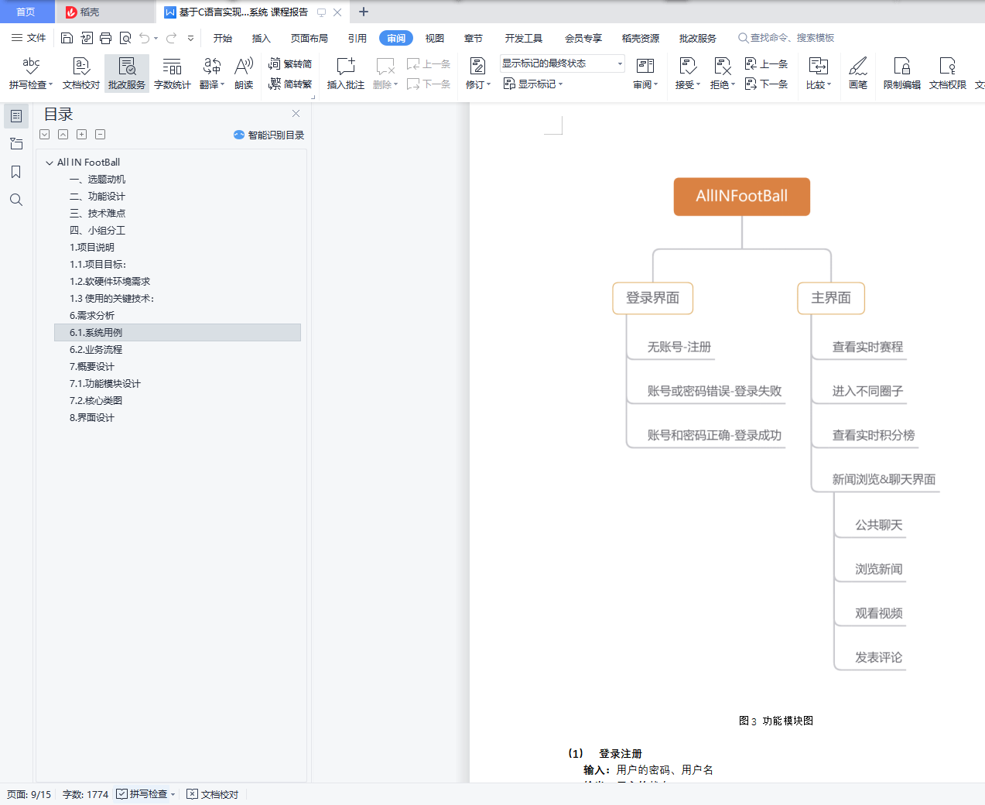The width and height of the screenshot is (985, 805).
Task: Insert a comment with 插入批注
Action: coord(346,73)
